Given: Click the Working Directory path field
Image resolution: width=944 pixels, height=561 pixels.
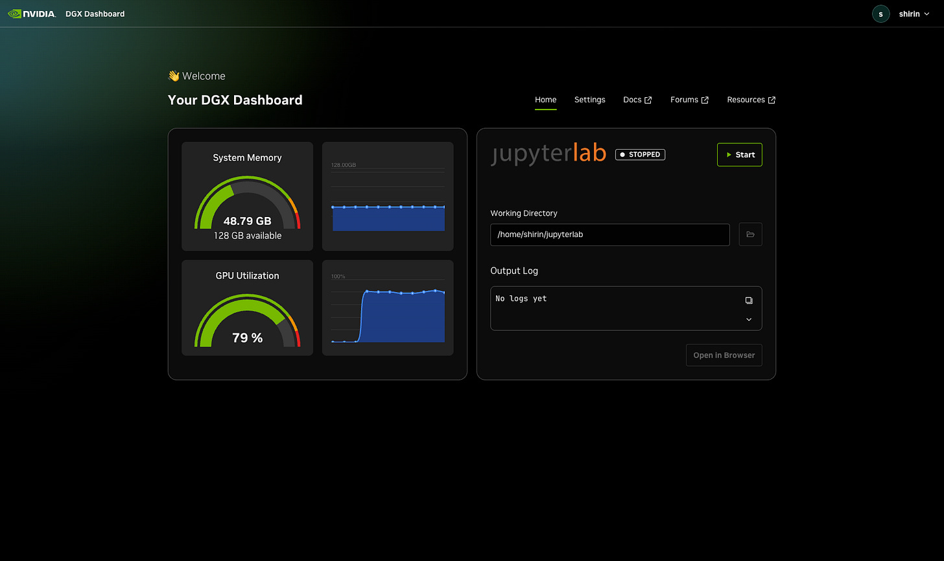Looking at the screenshot, I should 609,235.
